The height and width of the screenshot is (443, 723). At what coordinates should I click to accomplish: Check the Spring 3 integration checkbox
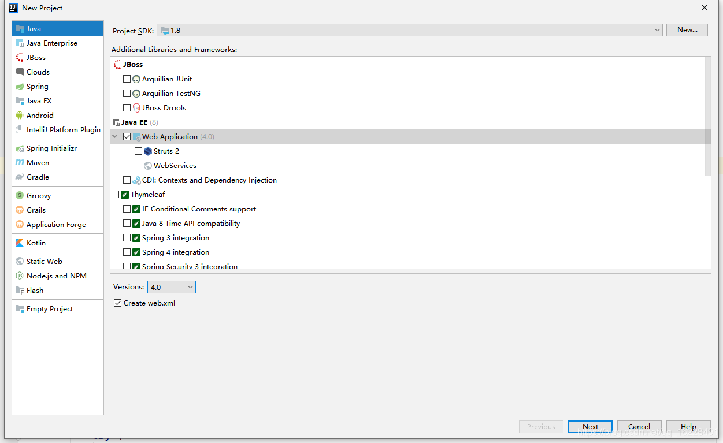127,237
